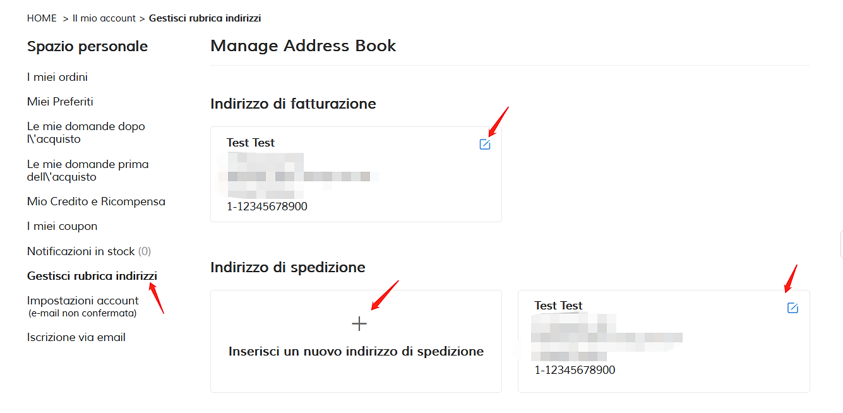
Task: Open 'Le mie domande dopo l'acquisto'
Action: [x=86, y=133]
